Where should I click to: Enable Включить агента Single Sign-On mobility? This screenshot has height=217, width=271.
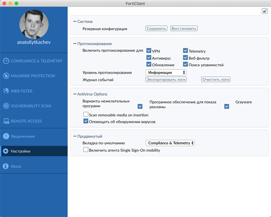[x=86, y=150]
